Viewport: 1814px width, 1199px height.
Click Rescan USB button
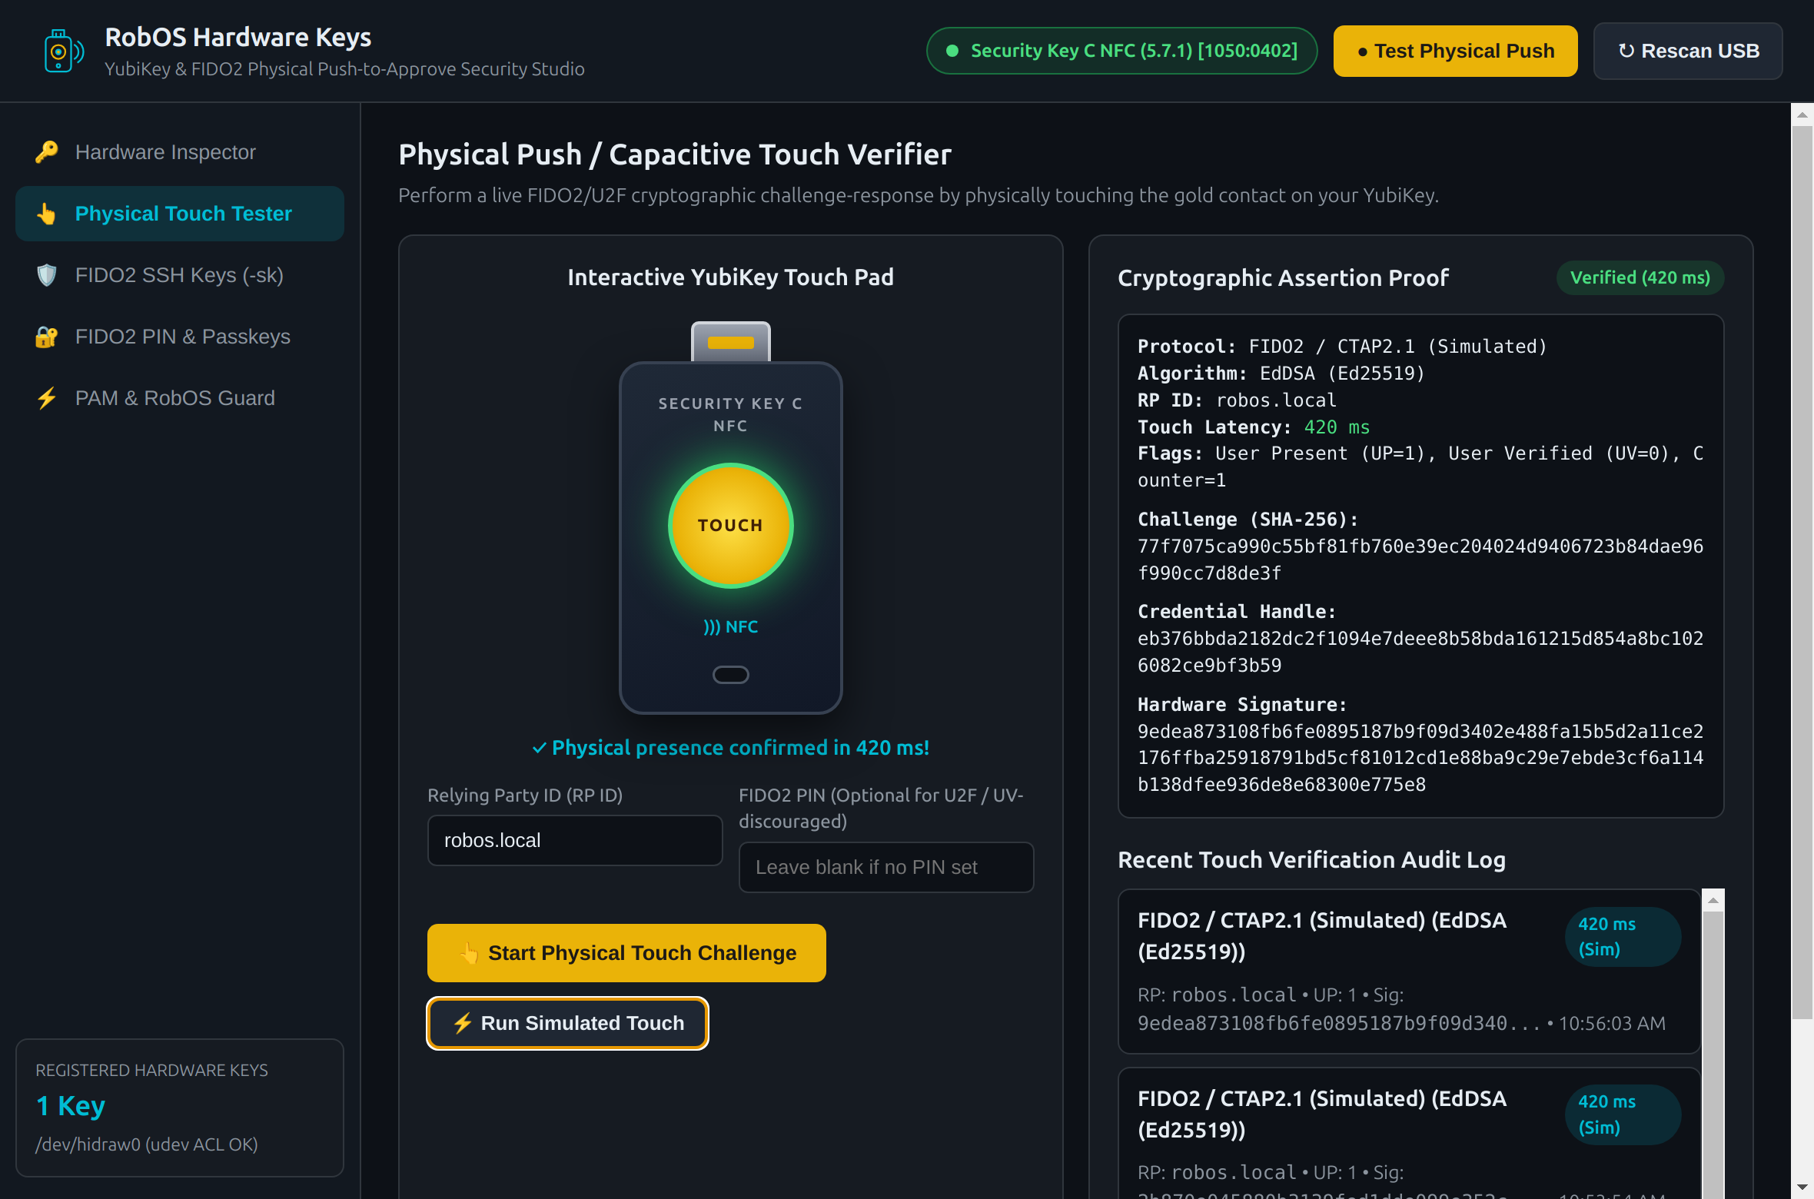coord(1688,51)
